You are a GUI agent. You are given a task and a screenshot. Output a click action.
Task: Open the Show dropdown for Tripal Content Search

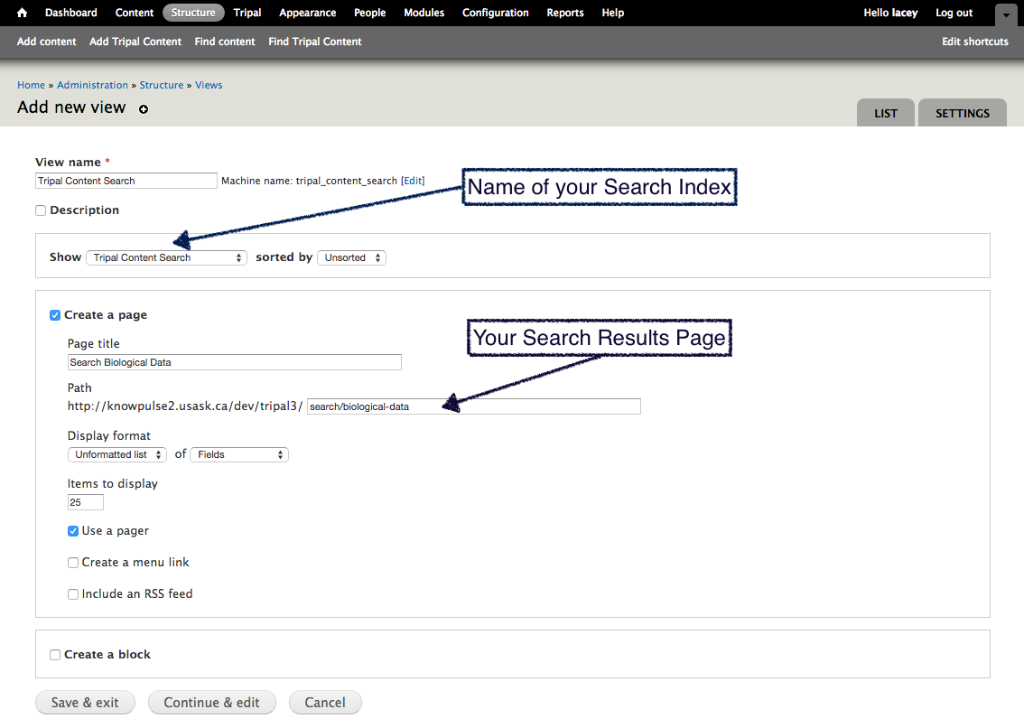click(x=167, y=257)
